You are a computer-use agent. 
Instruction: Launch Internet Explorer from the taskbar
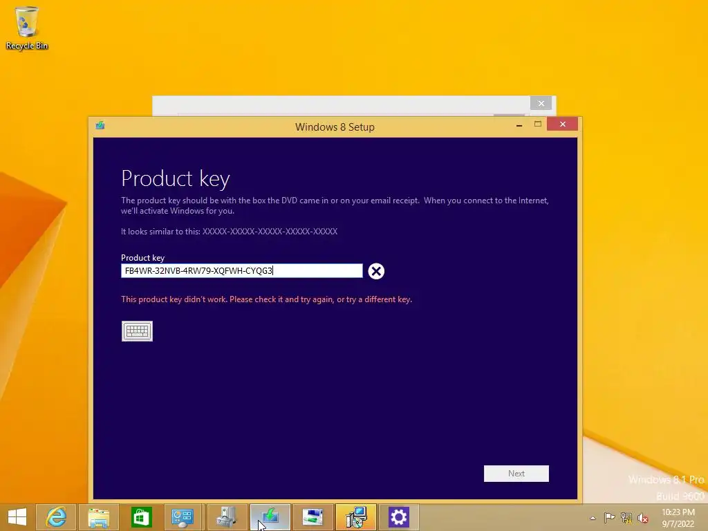click(56, 517)
